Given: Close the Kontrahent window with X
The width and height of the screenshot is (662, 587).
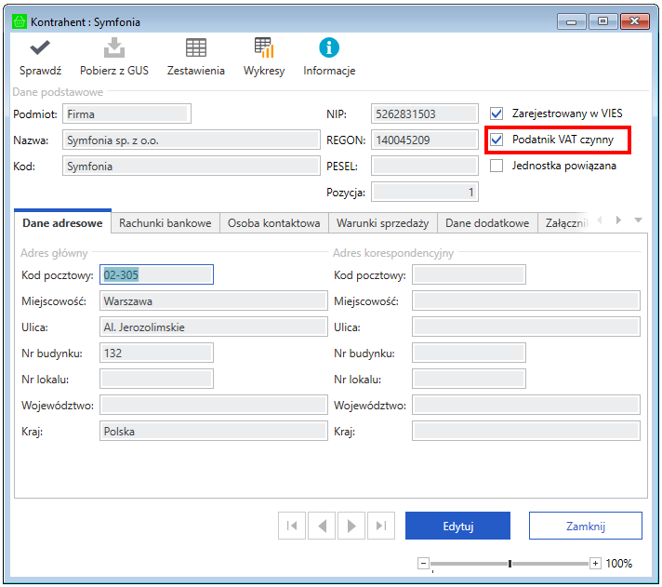Looking at the screenshot, I should [x=634, y=21].
